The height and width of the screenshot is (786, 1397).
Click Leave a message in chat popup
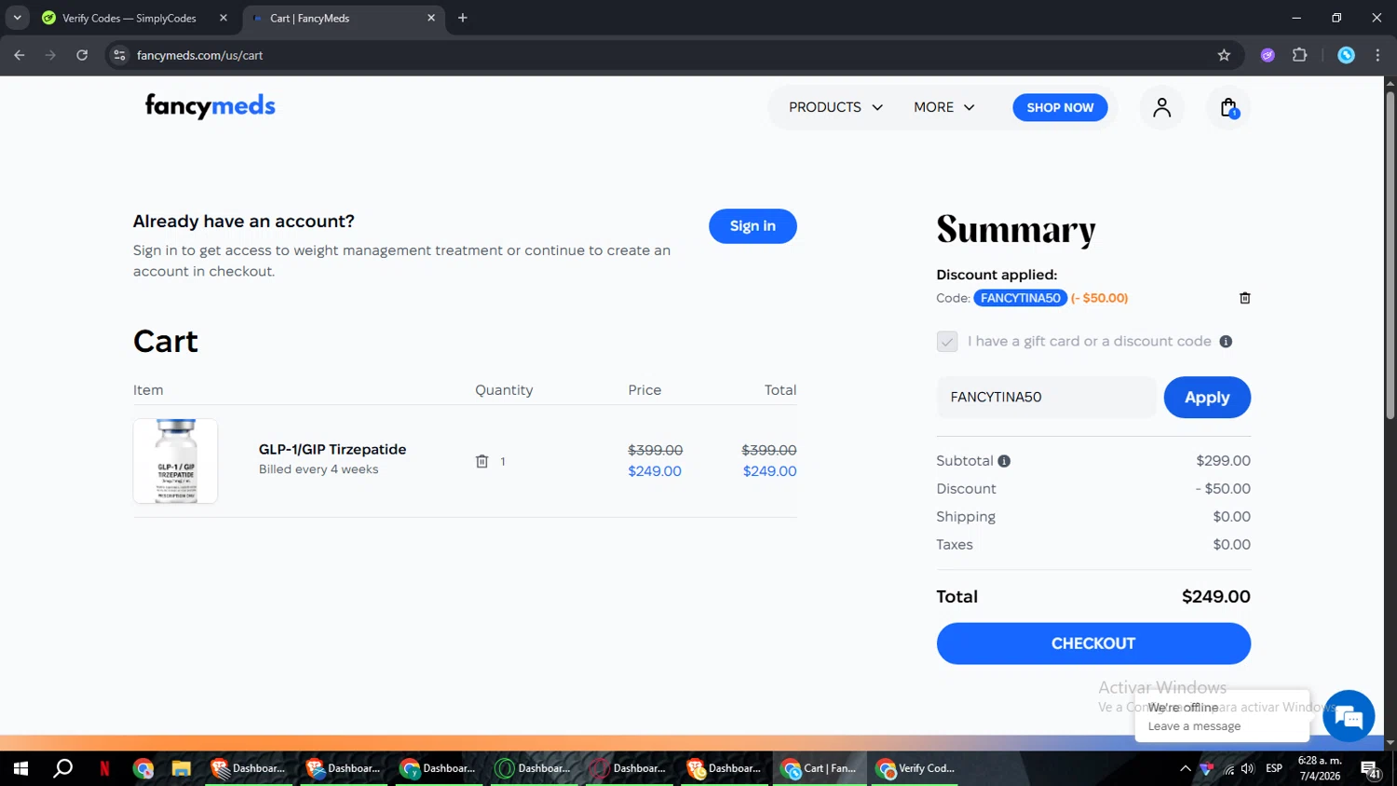[1194, 726]
